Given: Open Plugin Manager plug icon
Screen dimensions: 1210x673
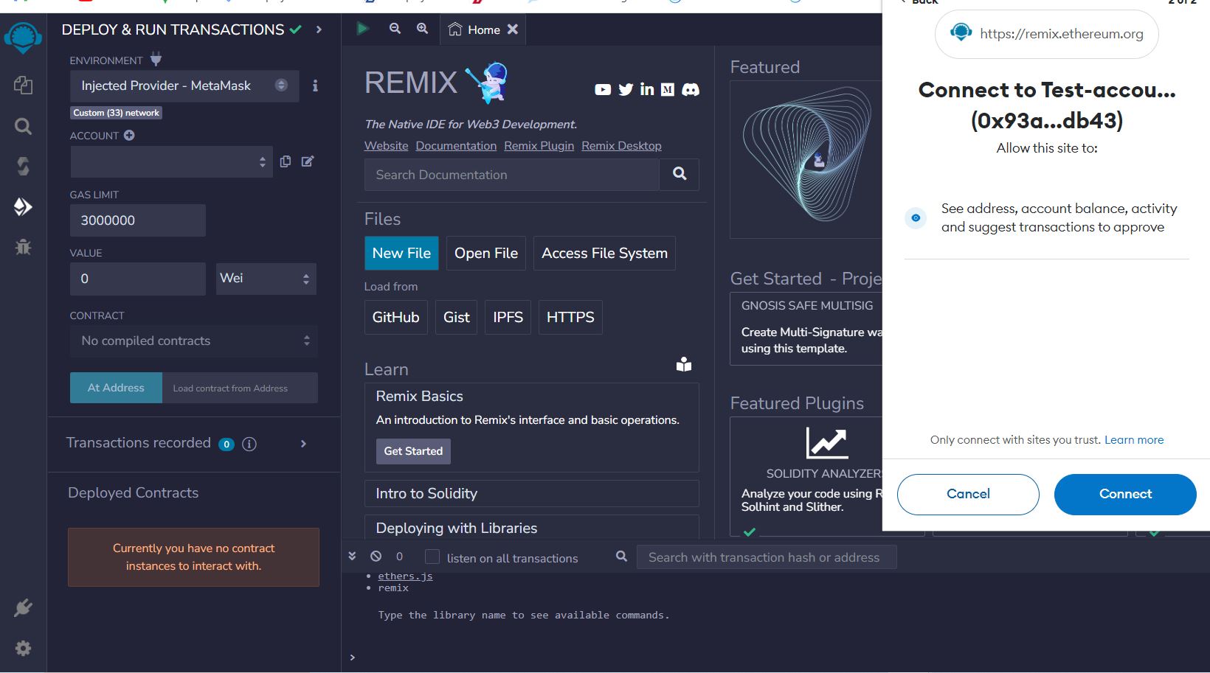Looking at the screenshot, I should (x=23, y=608).
